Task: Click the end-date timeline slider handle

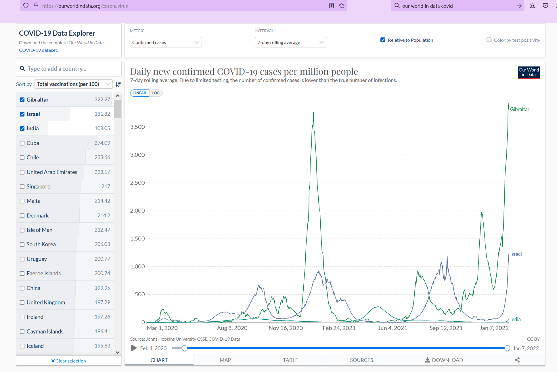Action: 507,348
